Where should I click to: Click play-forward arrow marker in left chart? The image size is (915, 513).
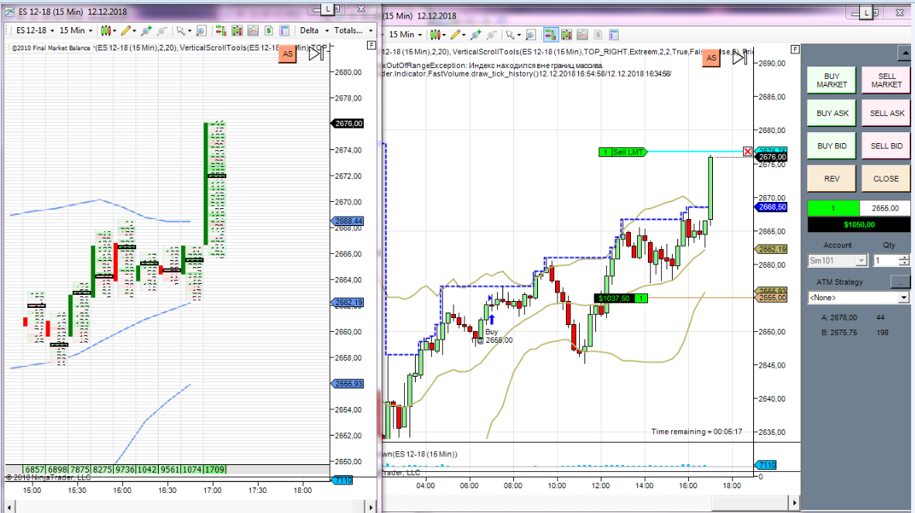(x=316, y=54)
